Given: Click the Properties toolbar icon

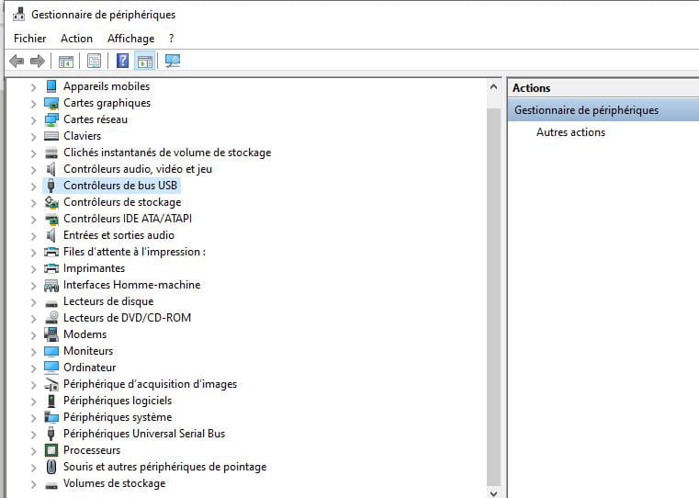Looking at the screenshot, I should 94,62.
